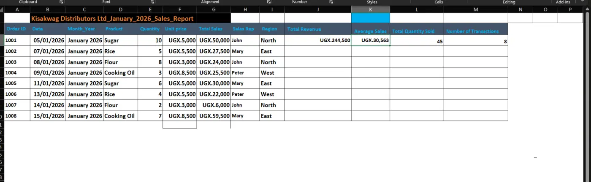Open the Clipboard group dialog launcher
Image resolution: width=591 pixels, height=182 pixels.
click(61, 2)
